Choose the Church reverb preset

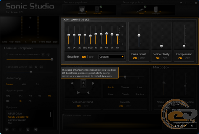[125, 94]
